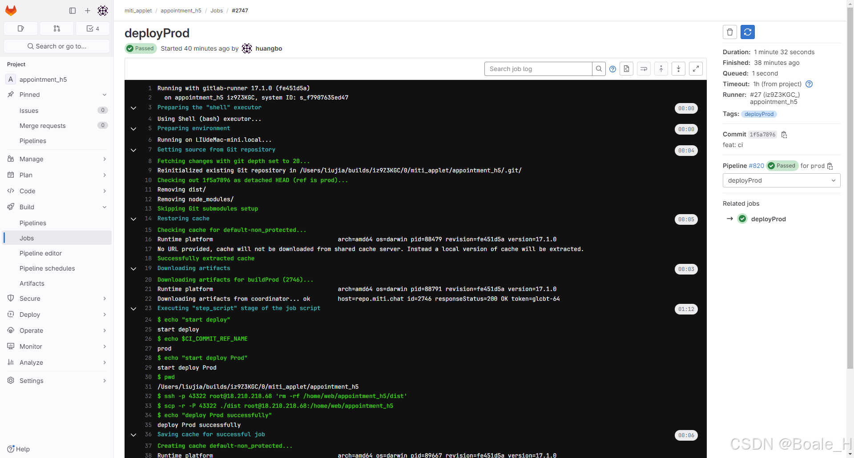Screen dimensions: 854x458
Task: Show the job log in full screen
Action: coord(696,69)
